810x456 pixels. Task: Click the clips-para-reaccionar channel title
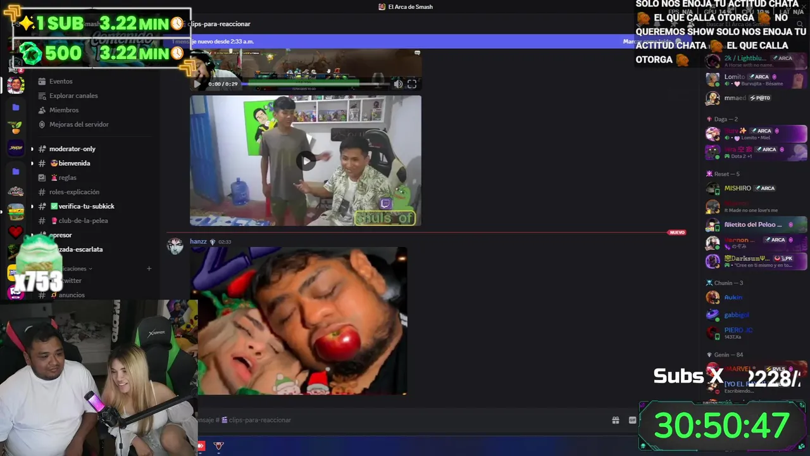(x=219, y=24)
